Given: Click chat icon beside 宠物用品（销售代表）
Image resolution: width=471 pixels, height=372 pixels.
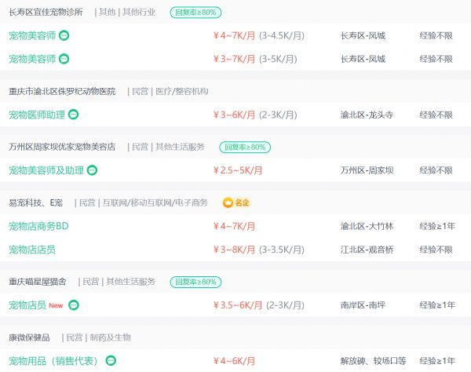Looking at the screenshot, I should (111, 360).
